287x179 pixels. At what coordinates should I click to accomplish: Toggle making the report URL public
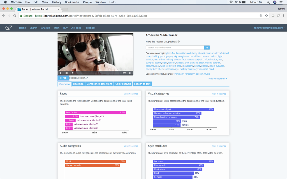tap(176, 42)
